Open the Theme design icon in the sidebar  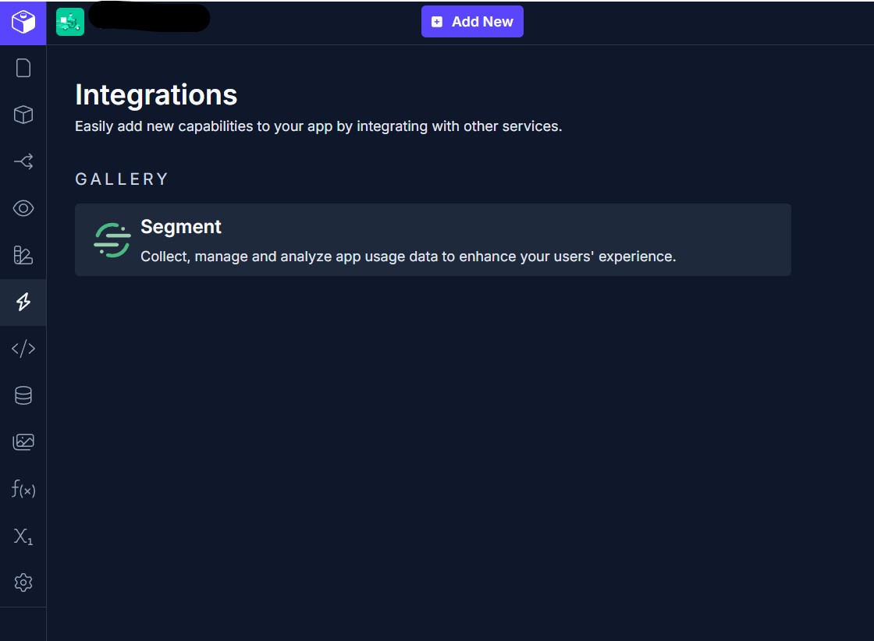pos(23,255)
